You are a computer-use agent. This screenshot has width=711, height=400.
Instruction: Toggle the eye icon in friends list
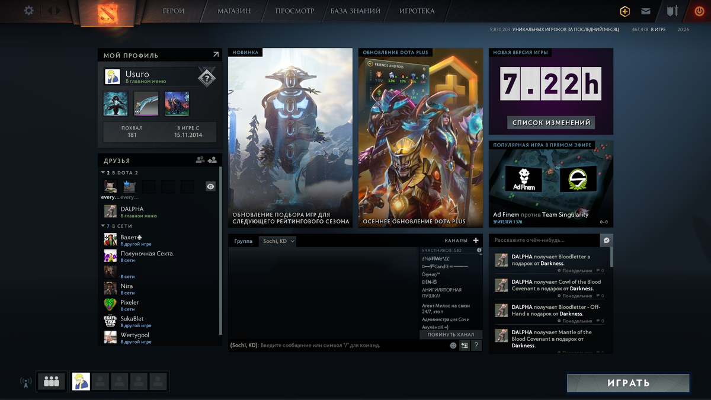coord(210,187)
